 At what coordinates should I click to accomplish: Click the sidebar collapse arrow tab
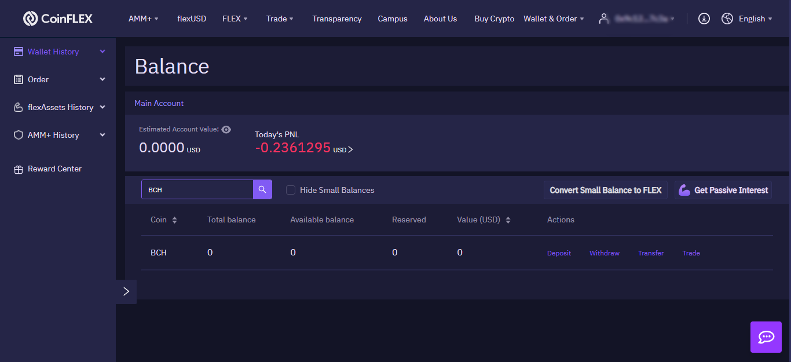[126, 291]
